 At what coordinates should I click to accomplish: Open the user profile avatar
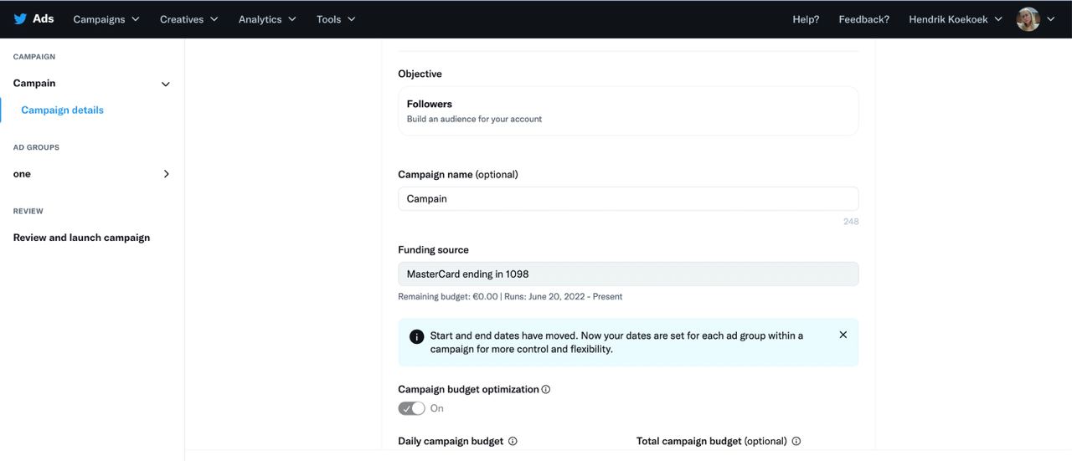(x=1028, y=19)
